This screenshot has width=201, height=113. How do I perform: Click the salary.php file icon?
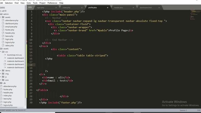3,45
